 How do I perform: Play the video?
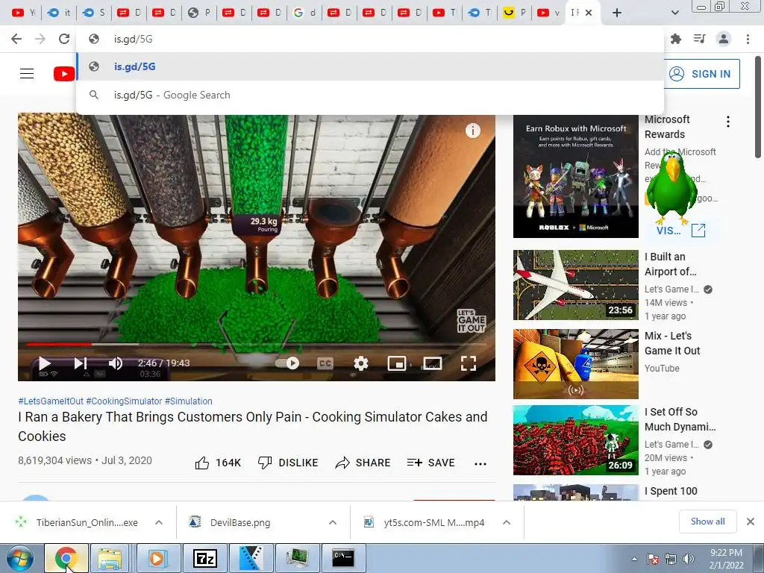click(x=44, y=363)
